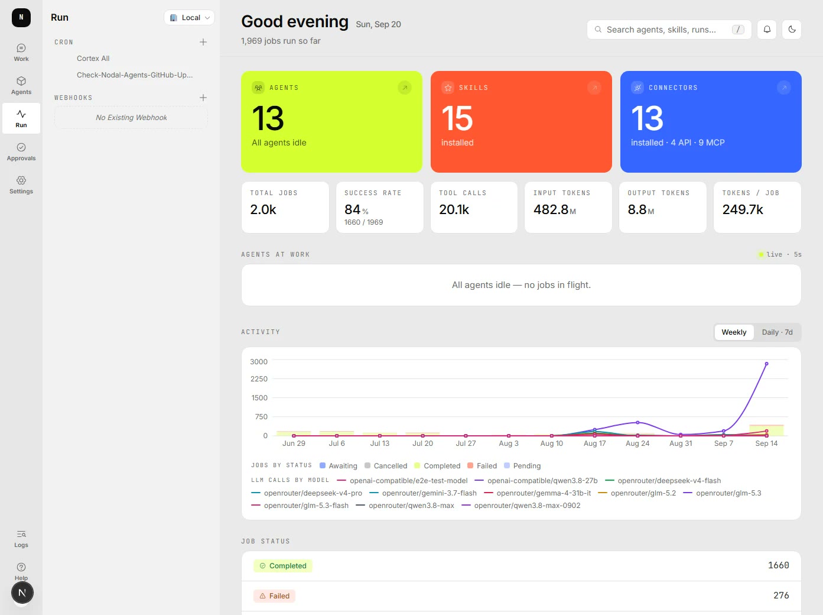Image resolution: width=823 pixels, height=615 pixels.
Task: Focus the search agents, skills, runs field
Action: coord(669,30)
